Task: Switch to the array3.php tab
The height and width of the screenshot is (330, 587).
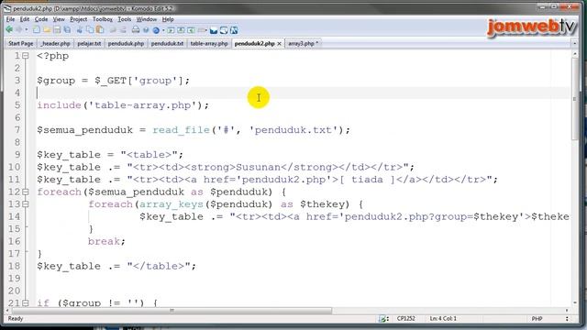Action: 304,43
